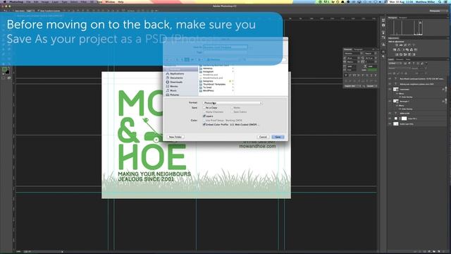The width and height of the screenshot is (451, 254).
Task: Hide the 'Making your neighbours' text layer
Action: click(x=390, y=84)
